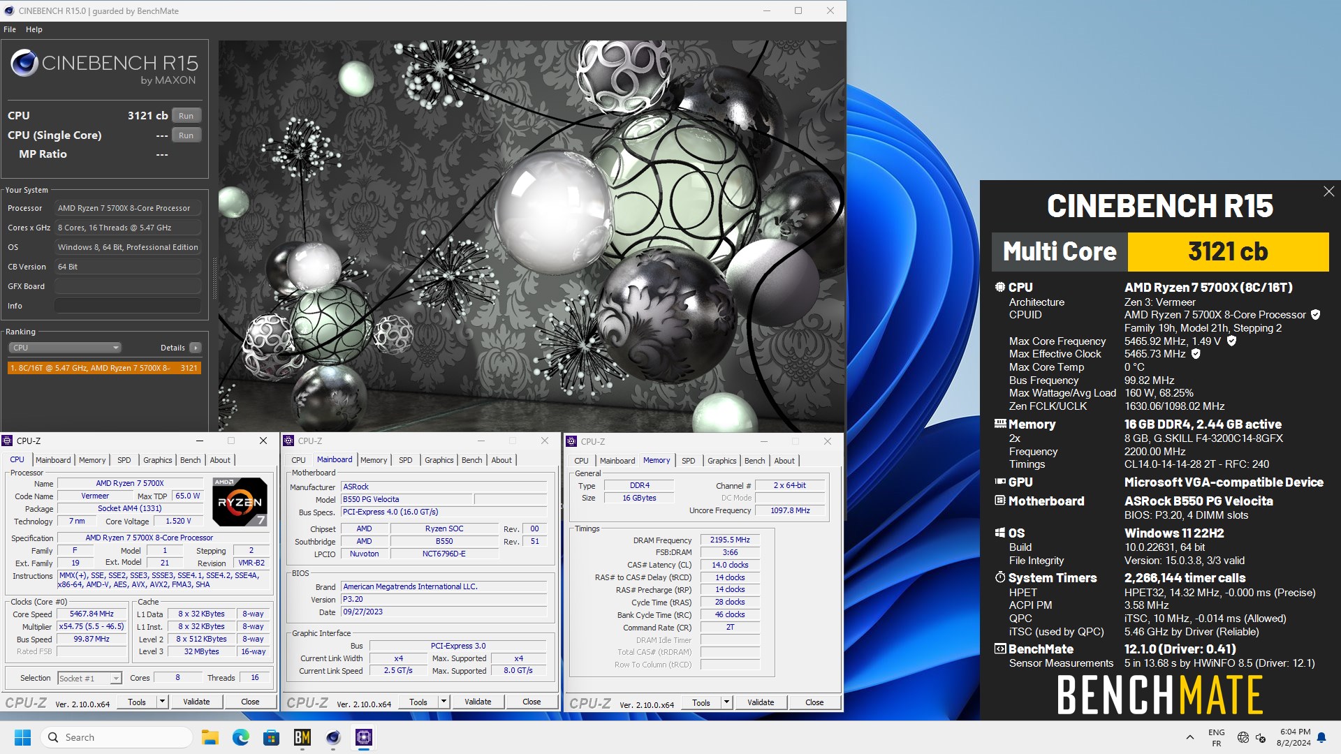
Task: Click the Motherboard icon in BenchMate panel
Action: (1000, 501)
